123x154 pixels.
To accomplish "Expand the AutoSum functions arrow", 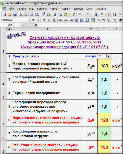I will point(105,15).
